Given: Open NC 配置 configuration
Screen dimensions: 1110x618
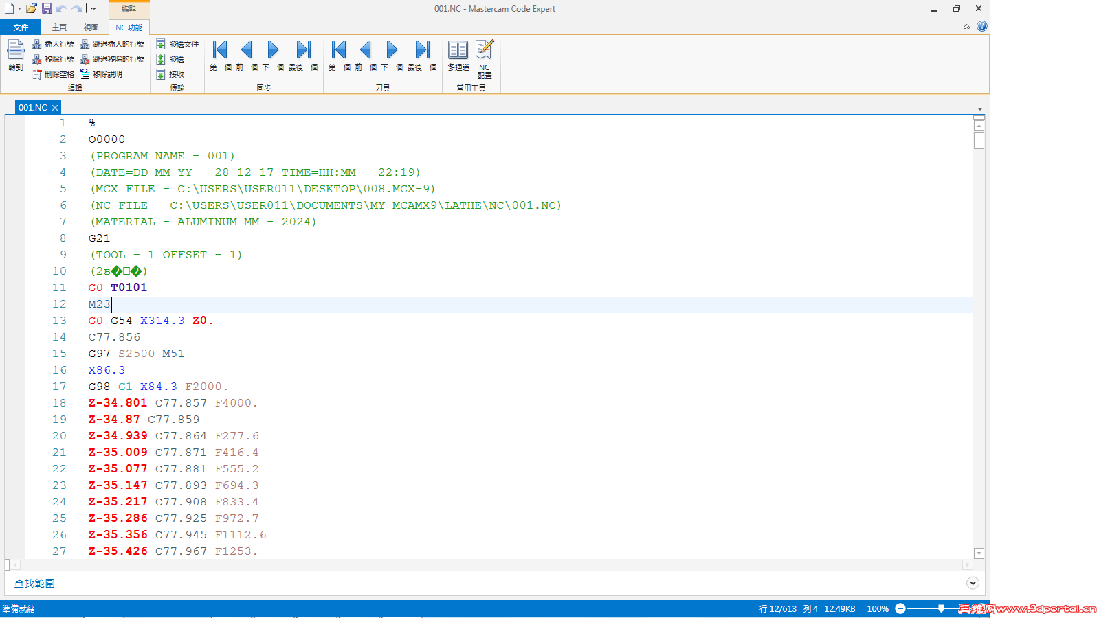Looking at the screenshot, I should 485,59.
